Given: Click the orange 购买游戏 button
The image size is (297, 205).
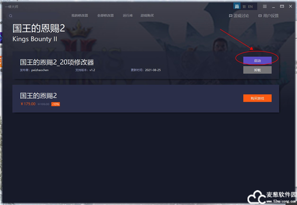Looking at the screenshot, I should pos(257,98).
